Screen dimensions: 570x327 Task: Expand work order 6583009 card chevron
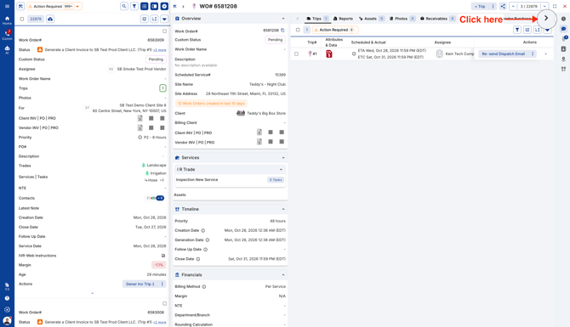[93, 293]
